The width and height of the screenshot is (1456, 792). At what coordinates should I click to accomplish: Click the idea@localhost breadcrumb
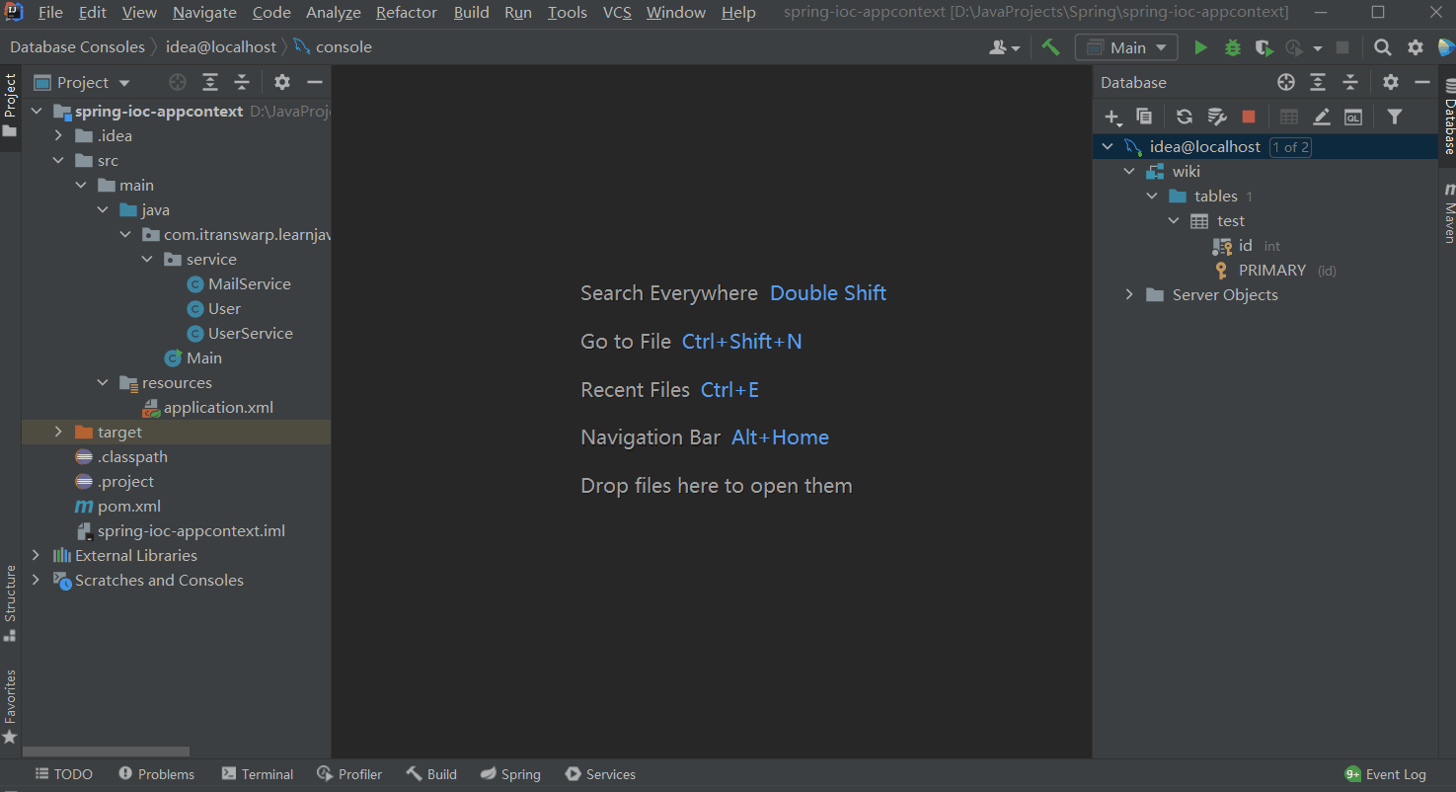221,47
